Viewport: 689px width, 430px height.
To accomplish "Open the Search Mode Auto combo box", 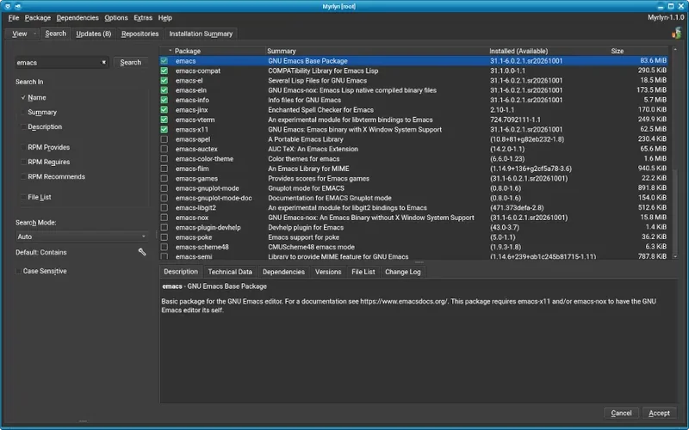I will 82,236.
